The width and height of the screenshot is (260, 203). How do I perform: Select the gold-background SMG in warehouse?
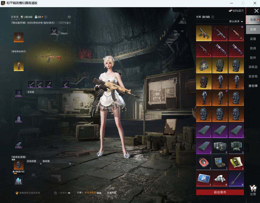(x=204, y=33)
